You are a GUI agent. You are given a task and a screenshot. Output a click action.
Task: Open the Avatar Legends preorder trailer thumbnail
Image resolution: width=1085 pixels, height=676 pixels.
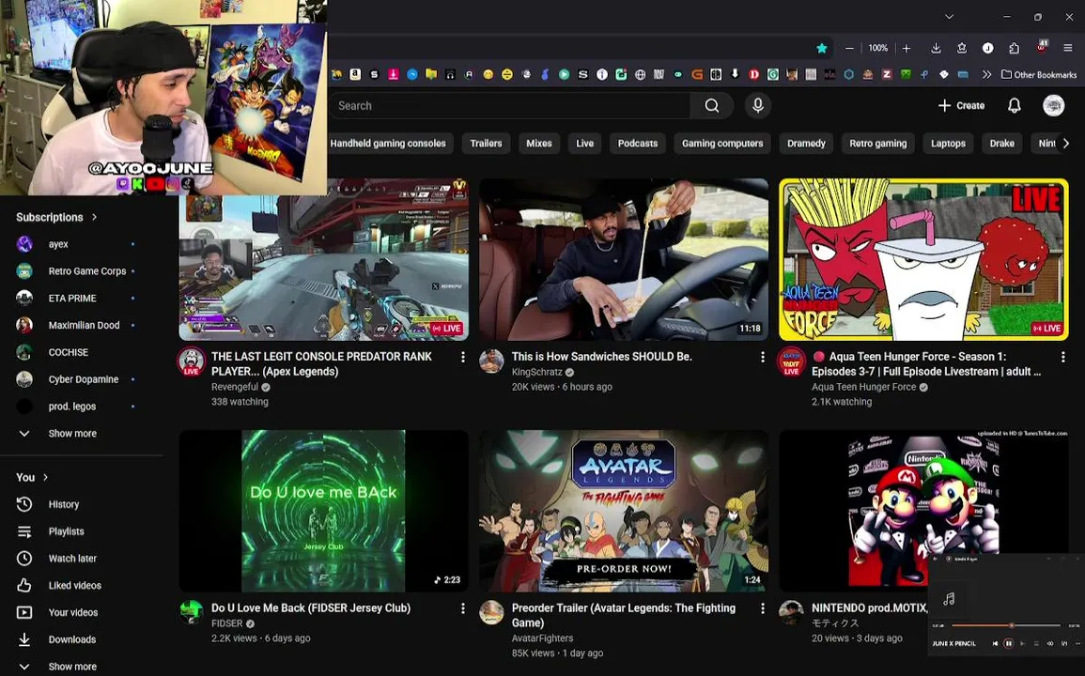point(624,511)
